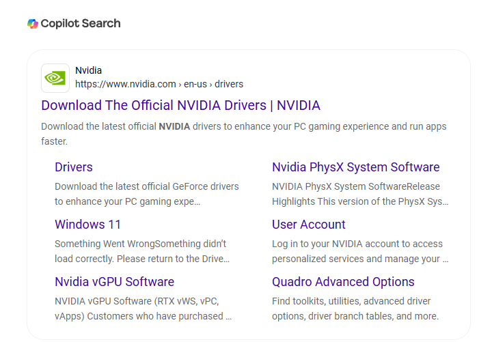Image resolution: width=479 pixels, height=342 pixels.
Task: Click the 'Copilot Search' heading text
Action: [x=81, y=23]
